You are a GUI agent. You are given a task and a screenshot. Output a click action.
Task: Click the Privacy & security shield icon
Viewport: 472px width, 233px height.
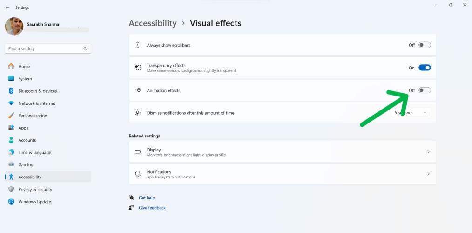[11, 190]
